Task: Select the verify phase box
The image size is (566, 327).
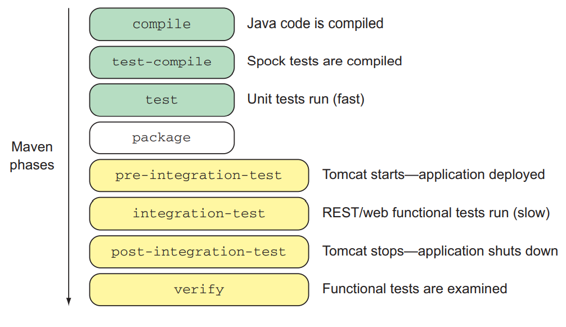Action: point(199,289)
